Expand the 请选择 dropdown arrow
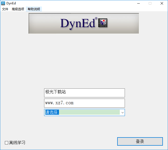 click(x=122, y=112)
